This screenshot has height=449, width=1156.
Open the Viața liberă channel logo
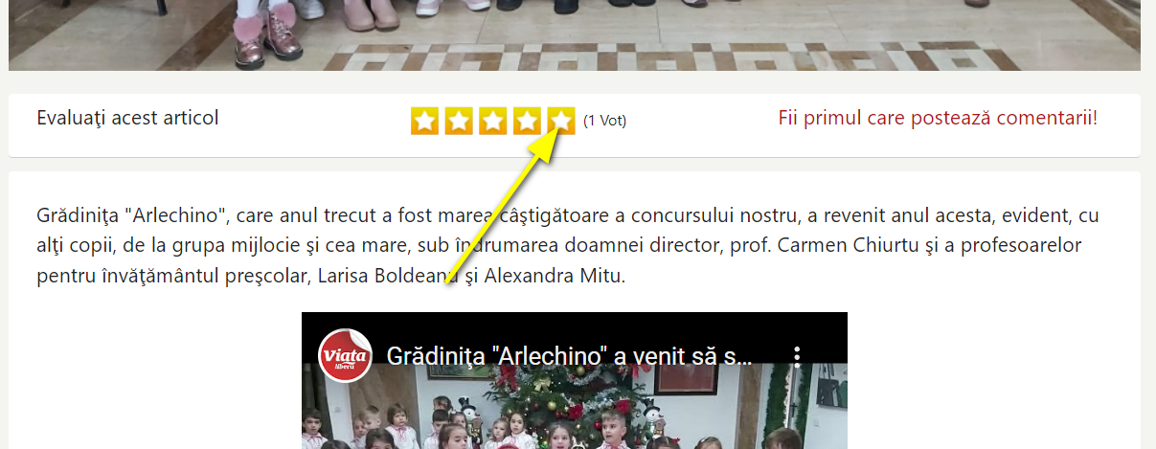point(343,355)
